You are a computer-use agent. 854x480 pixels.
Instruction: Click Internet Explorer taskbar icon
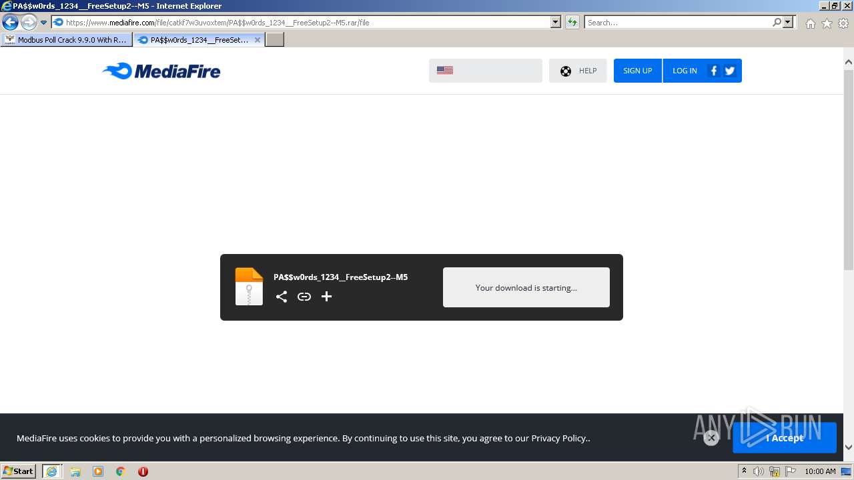pyautogui.click(x=51, y=471)
